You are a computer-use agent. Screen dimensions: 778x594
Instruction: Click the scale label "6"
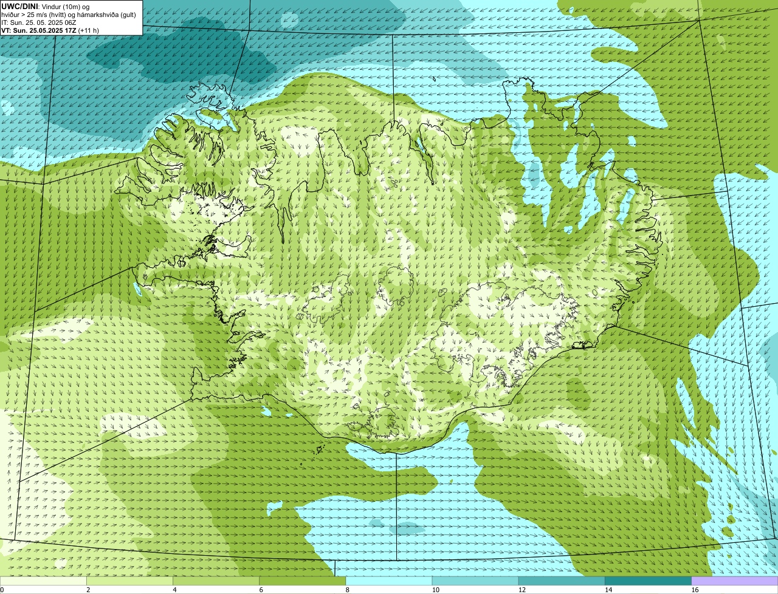coord(261,590)
